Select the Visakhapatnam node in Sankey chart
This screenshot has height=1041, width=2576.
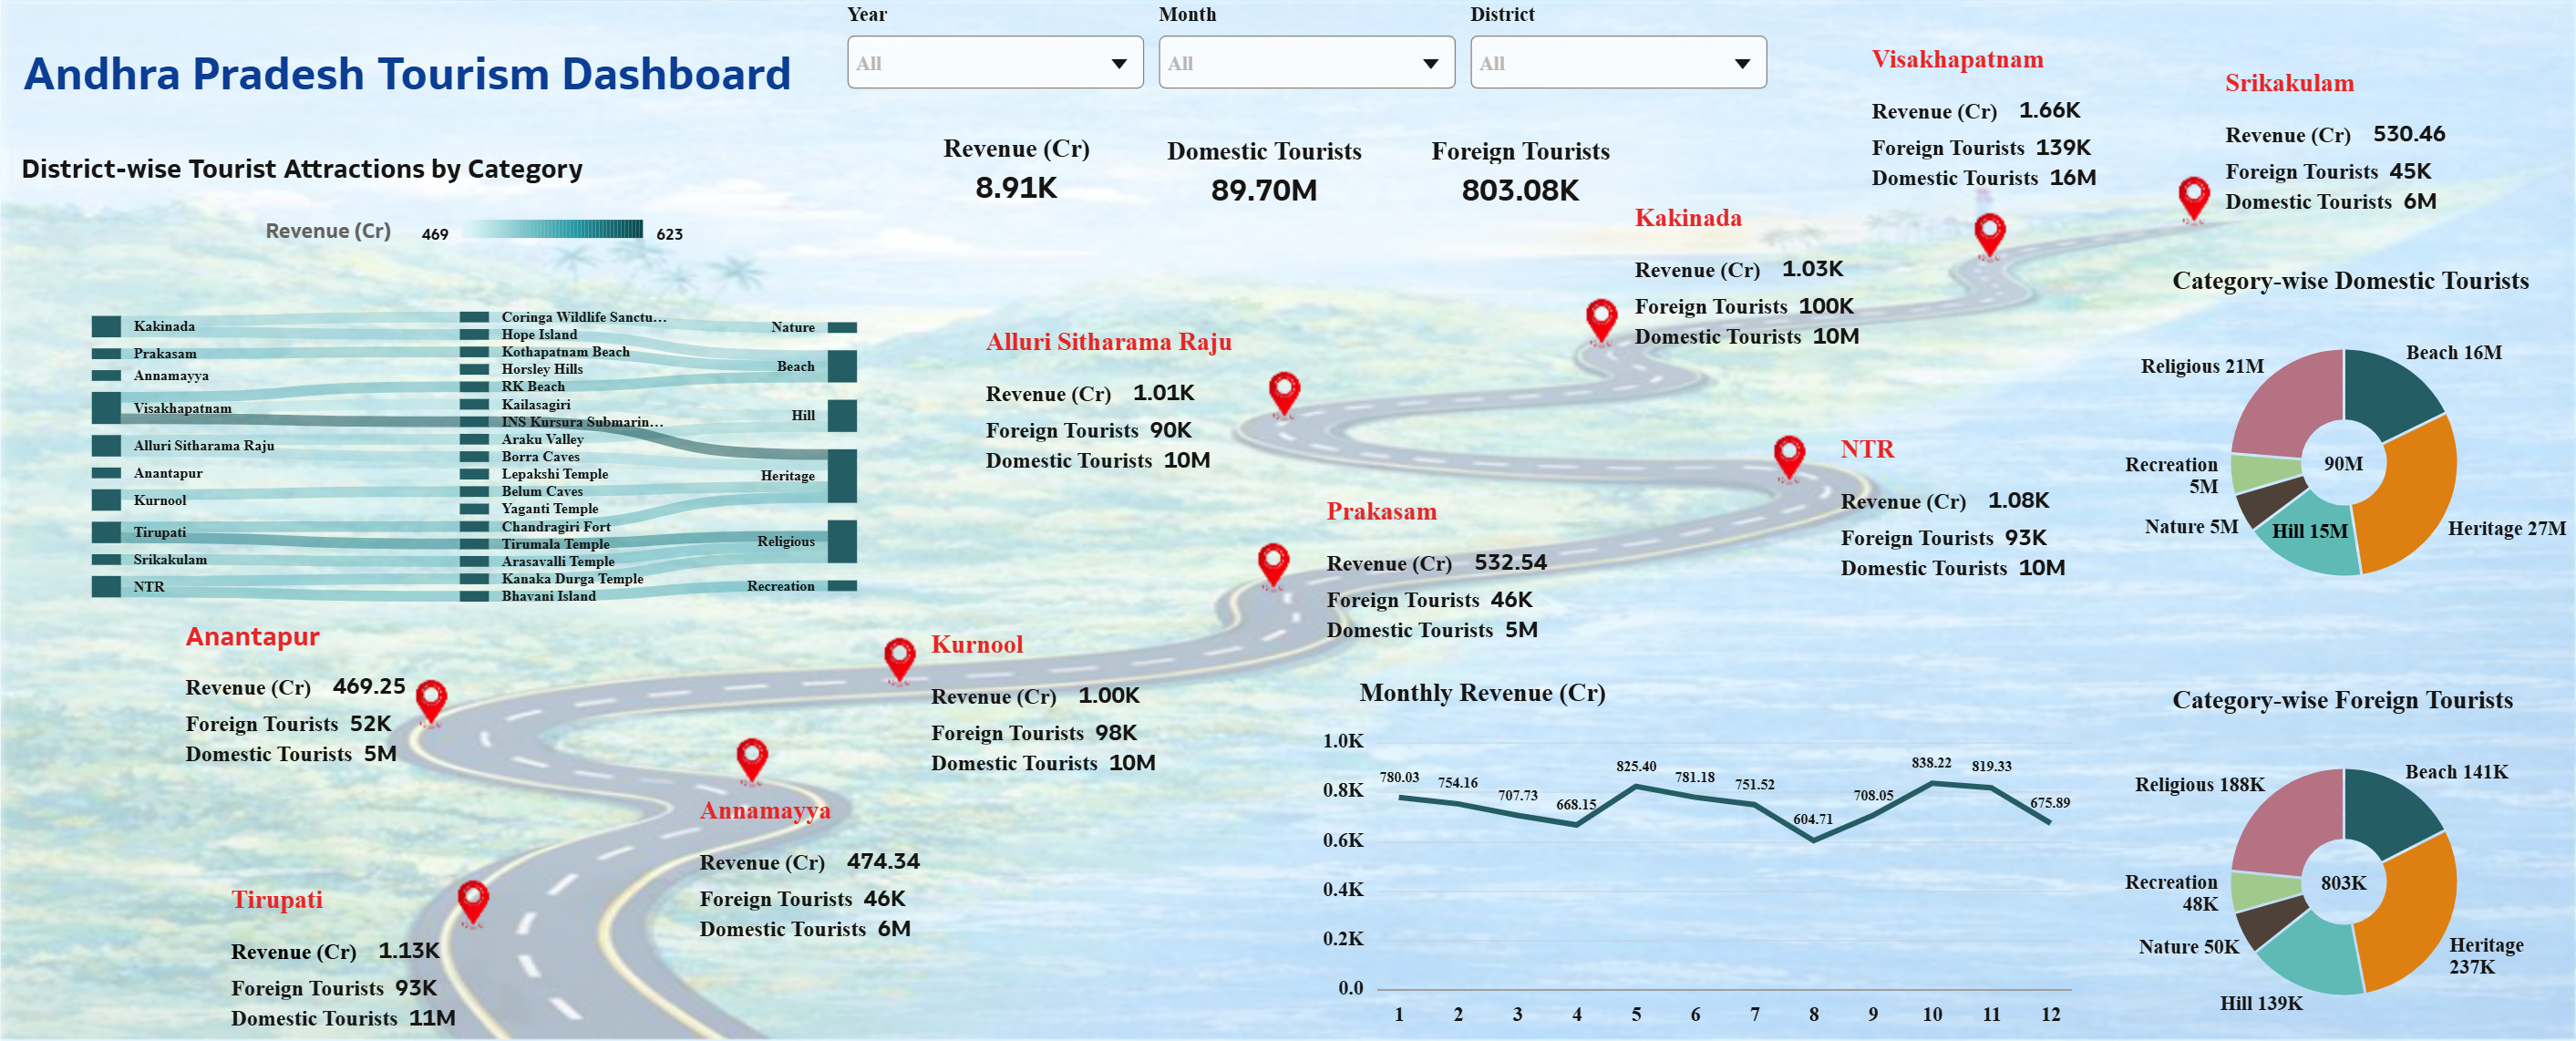click(x=106, y=407)
